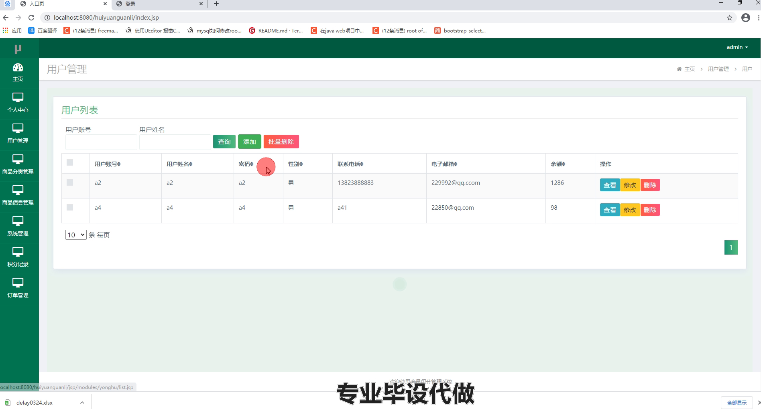761x409 pixels.
Task: Click the home icon in breadcrumb
Action: (x=679, y=69)
